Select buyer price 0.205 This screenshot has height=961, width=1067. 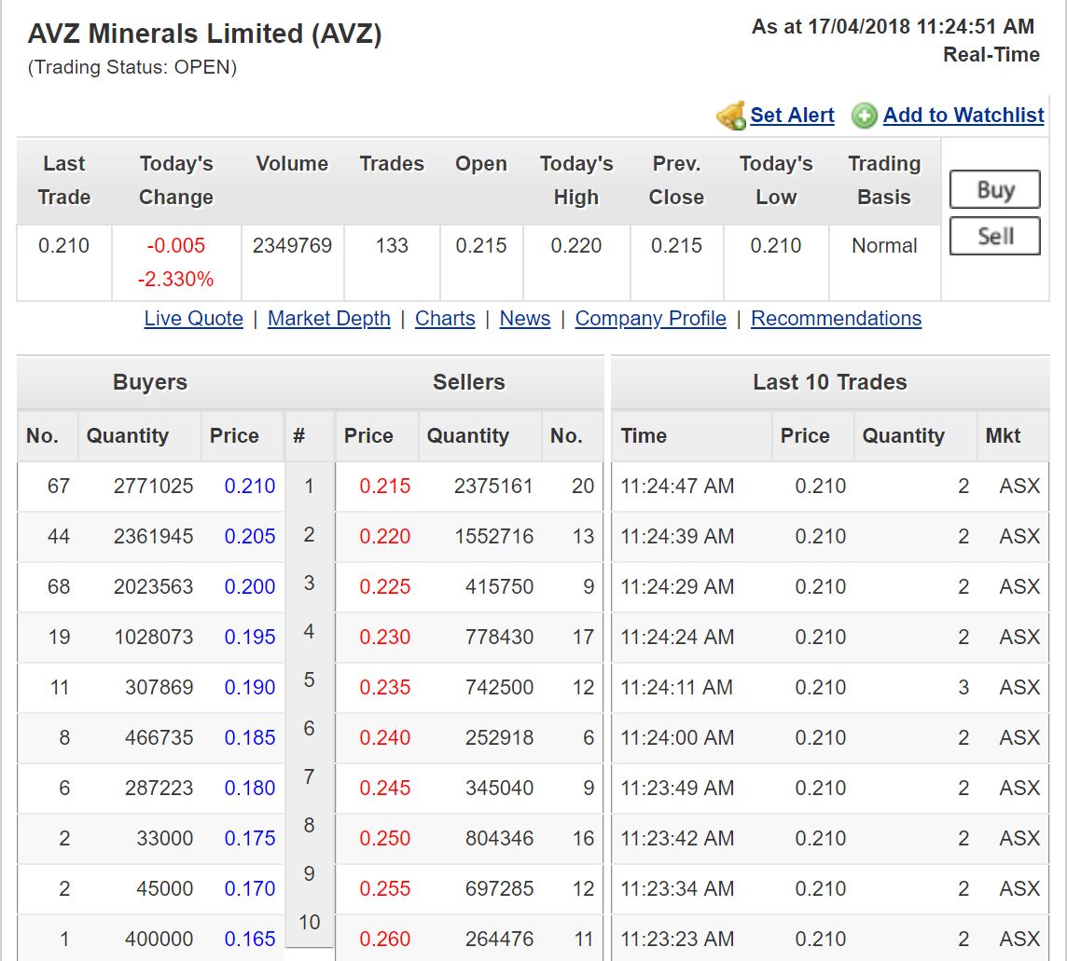pos(250,537)
